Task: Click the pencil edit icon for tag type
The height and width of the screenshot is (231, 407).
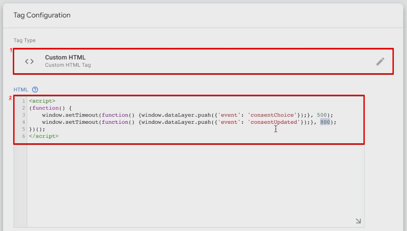Action: (x=380, y=61)
